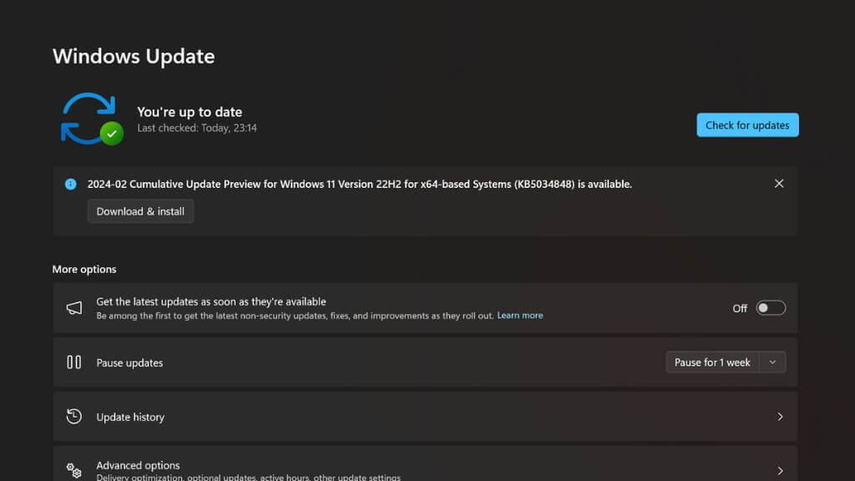The image size is (855, 481).
Task: Open the Update history entry
Action: click(130, 417)
